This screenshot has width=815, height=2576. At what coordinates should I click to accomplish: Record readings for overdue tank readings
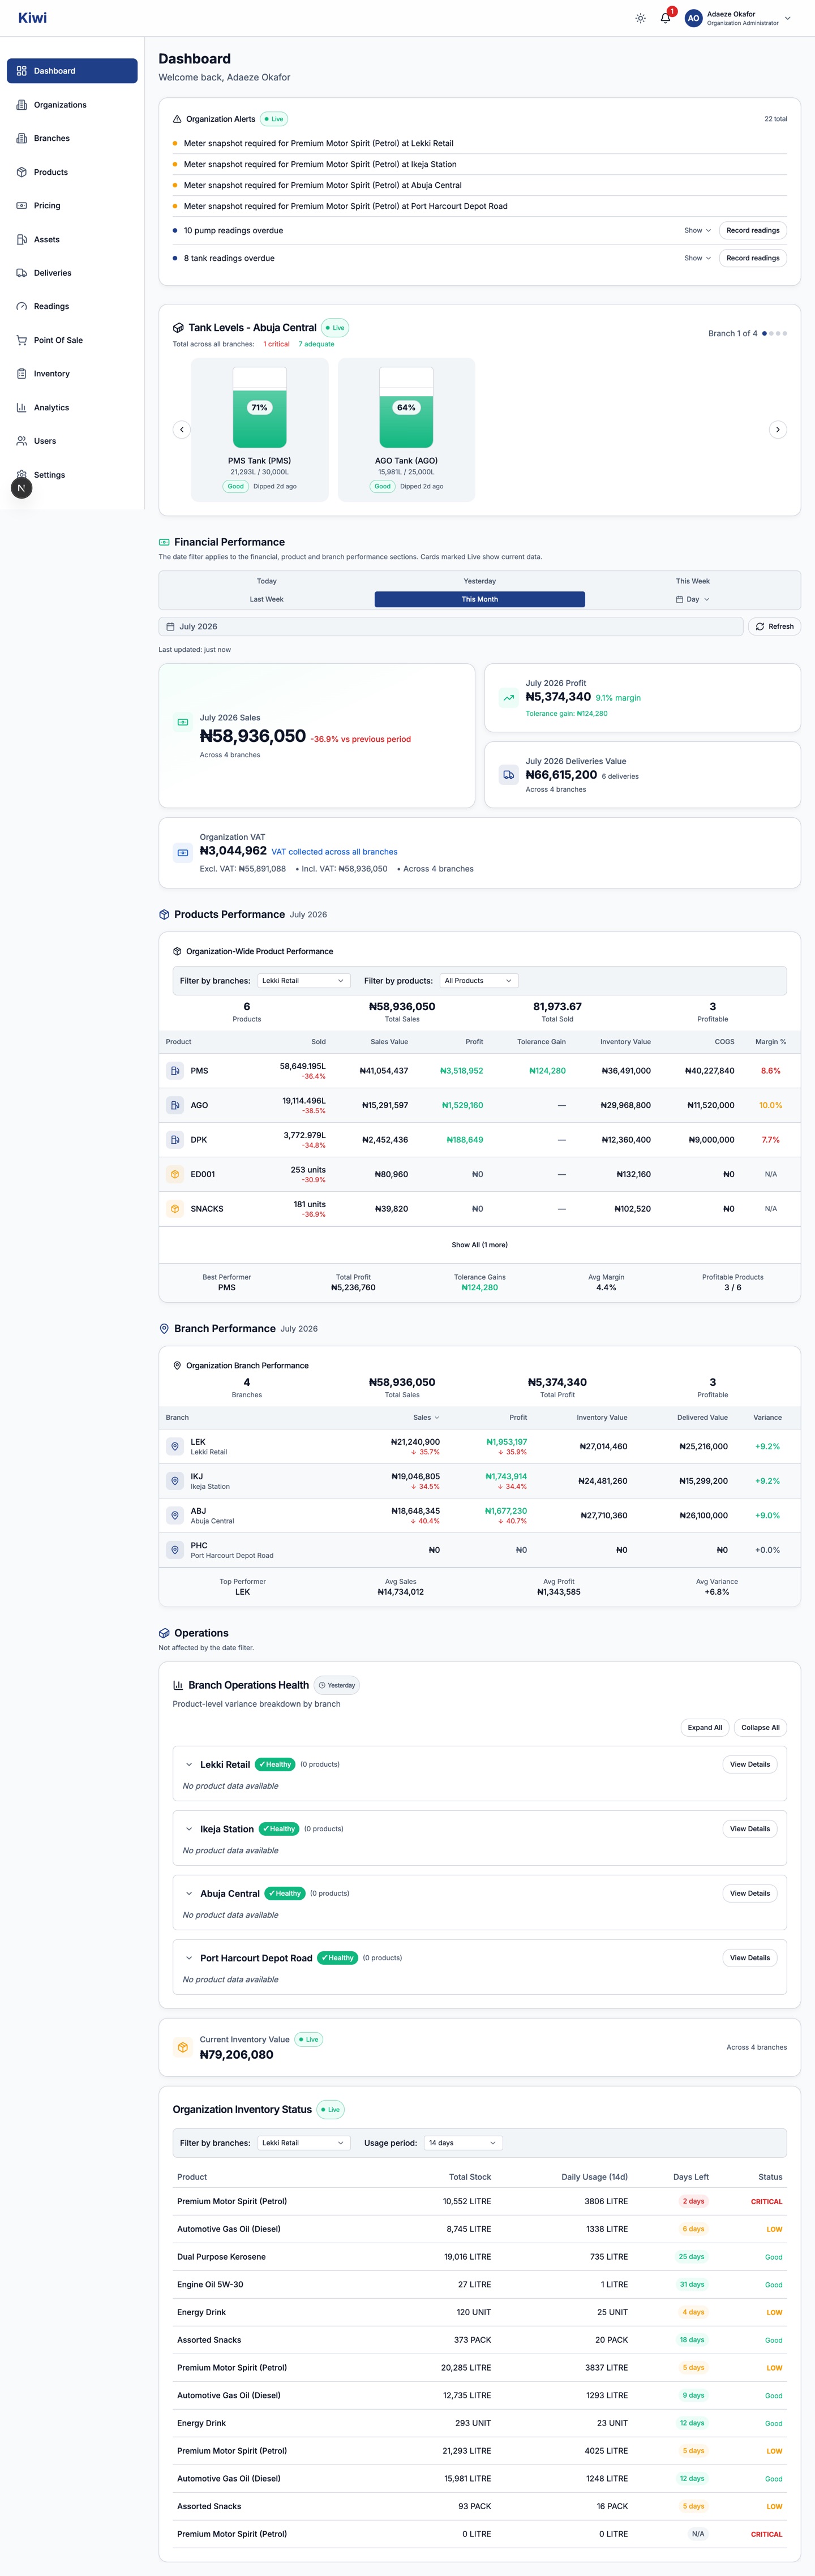[752, 258]
